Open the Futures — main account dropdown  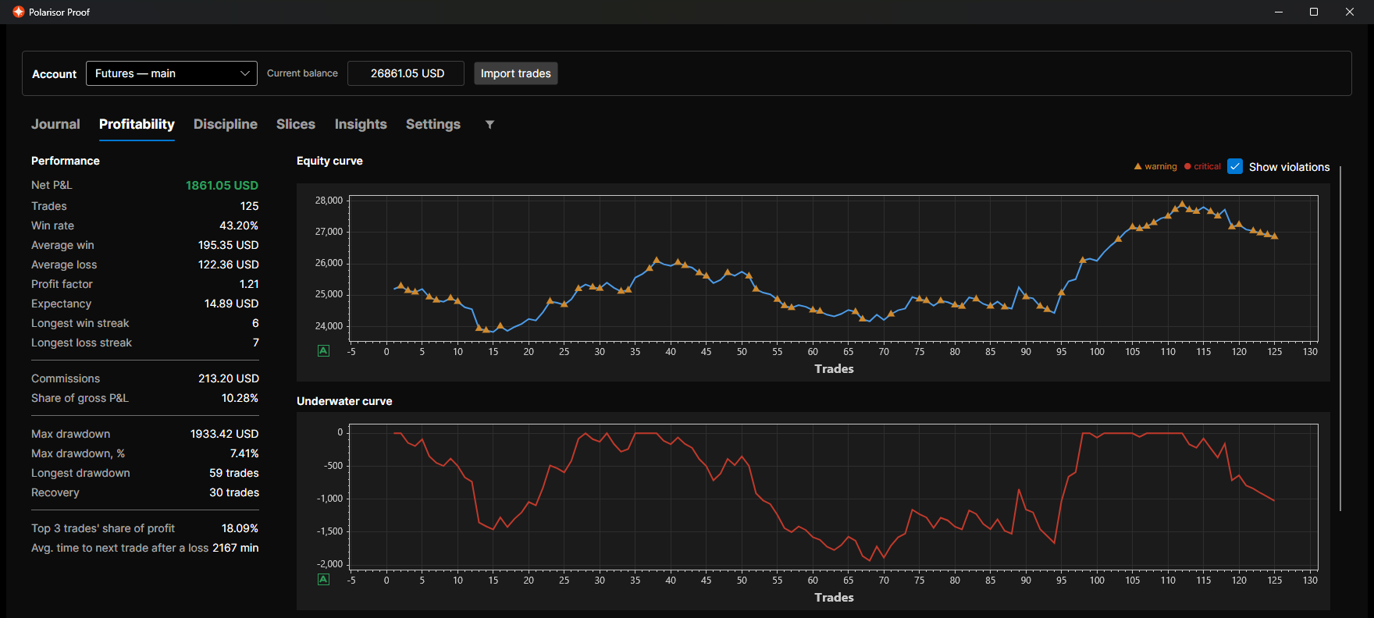click(172, 73)
